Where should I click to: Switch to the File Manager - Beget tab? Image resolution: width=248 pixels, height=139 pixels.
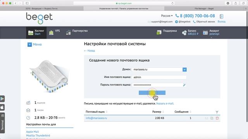coord(204,8)
